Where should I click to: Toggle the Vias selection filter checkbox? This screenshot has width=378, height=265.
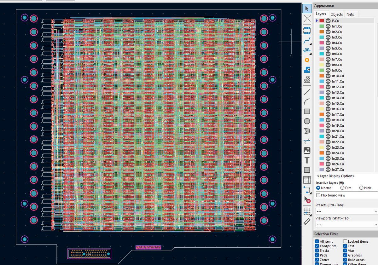(x=345, y=251)
